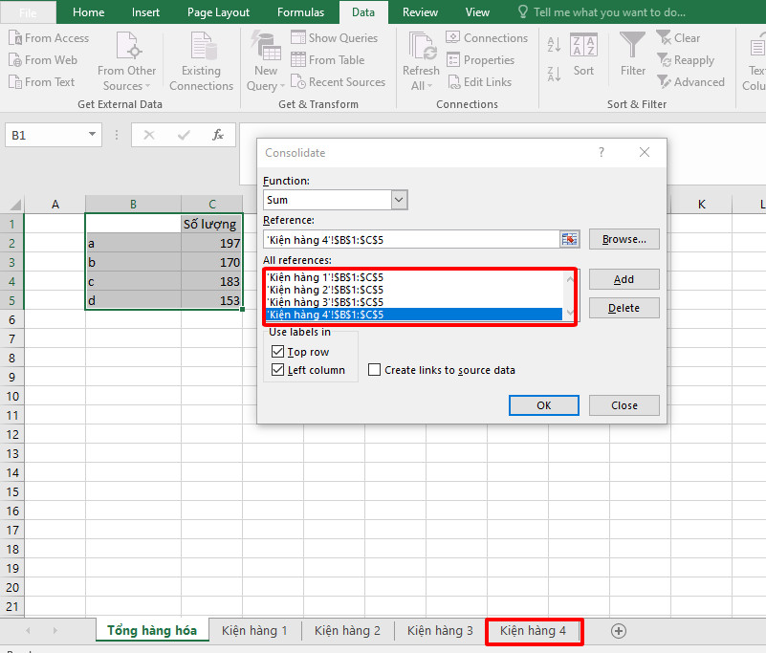The image size is (766, 653).
Task: Click the formula bar Enter checkmark
Action: pos(184,135)
